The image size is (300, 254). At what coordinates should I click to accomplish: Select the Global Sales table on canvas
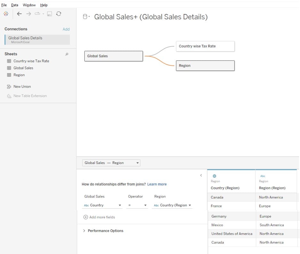coord(114,56)
